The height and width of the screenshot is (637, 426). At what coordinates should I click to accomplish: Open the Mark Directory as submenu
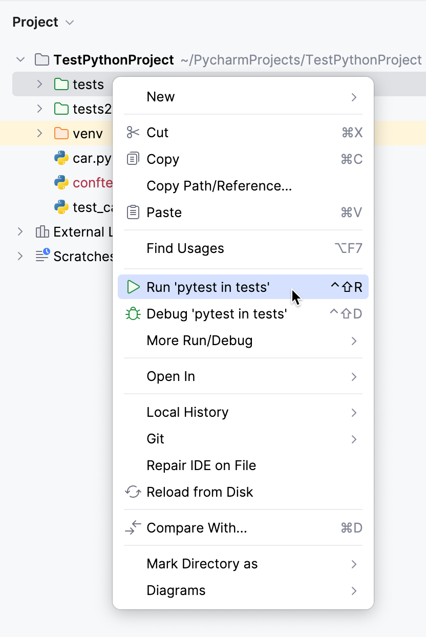[x=202, y=563]
